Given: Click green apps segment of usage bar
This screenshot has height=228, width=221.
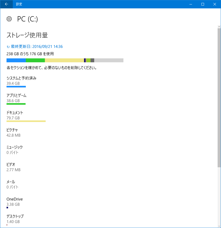Looking at the screenshot, I should [35, 60].
